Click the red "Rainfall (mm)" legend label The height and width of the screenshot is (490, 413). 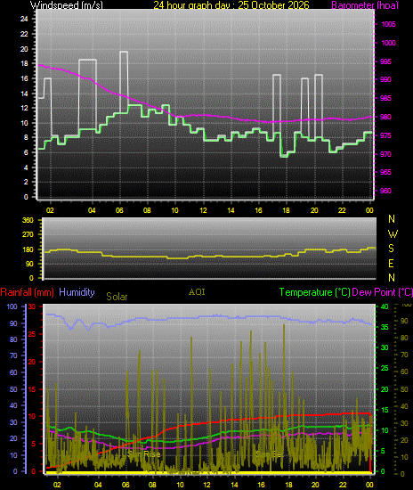tap(28, 292)
